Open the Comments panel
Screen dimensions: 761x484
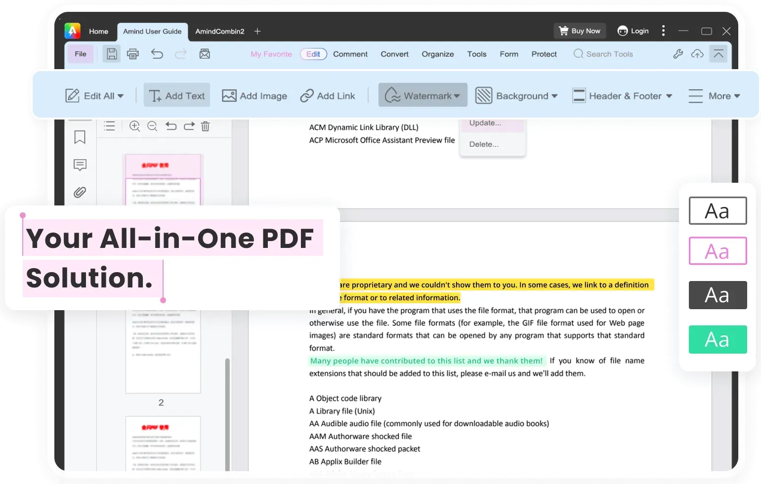coord(80,164)
